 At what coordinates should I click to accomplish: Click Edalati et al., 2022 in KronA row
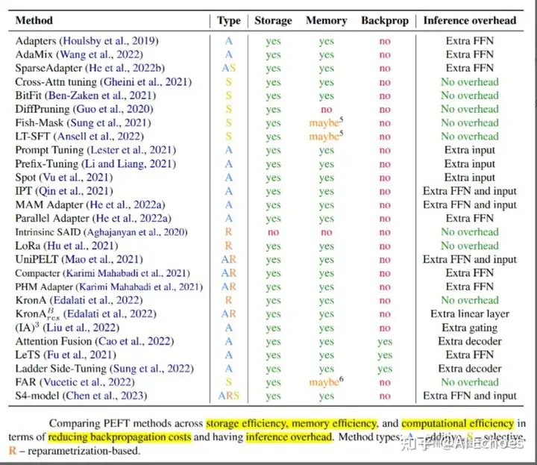[96, 300]
